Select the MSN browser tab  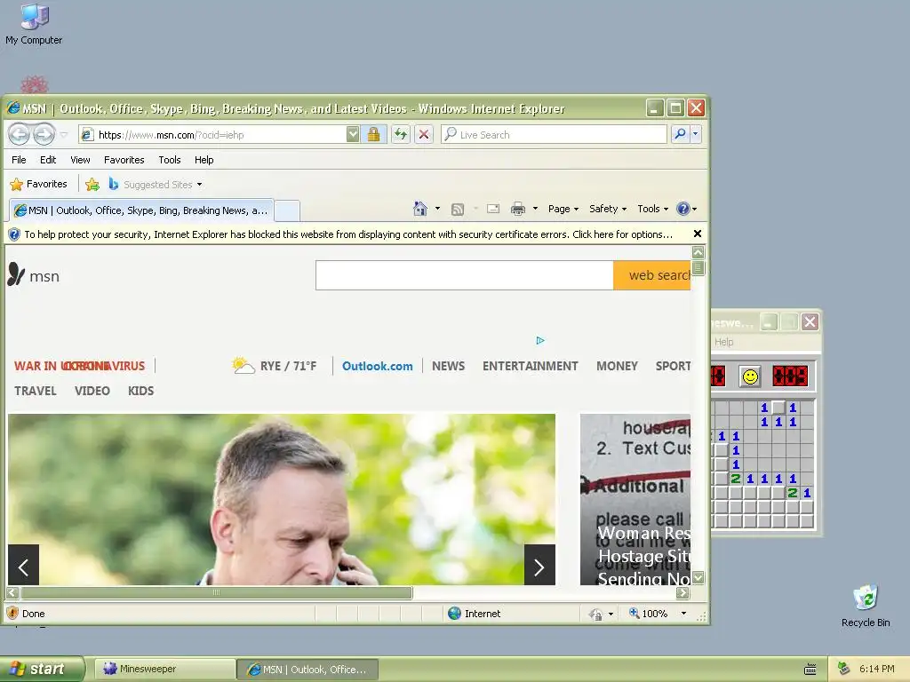[141, 210]
